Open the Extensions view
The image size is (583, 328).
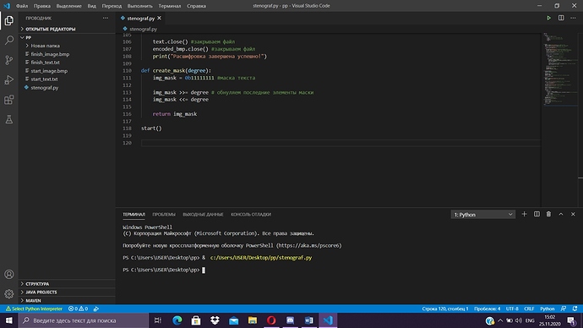(9, 100)
